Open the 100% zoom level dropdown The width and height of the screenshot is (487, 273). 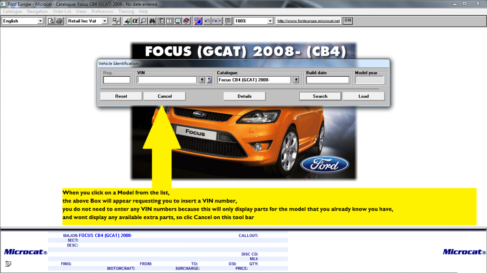(270, 21)
